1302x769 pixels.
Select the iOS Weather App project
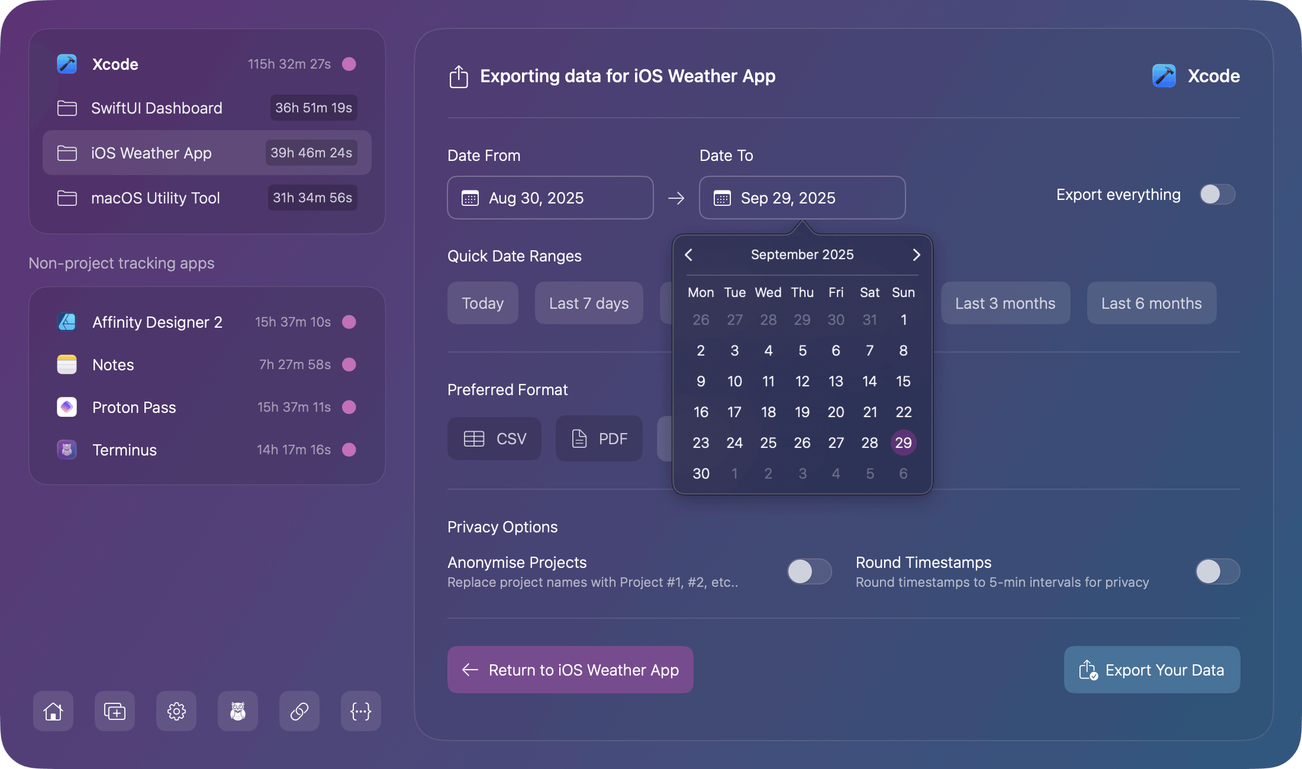[x=151, y=153]
